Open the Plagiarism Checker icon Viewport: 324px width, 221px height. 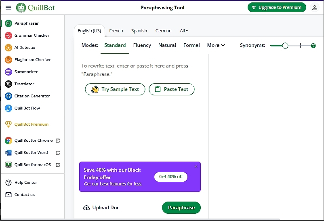pos(8,60)
